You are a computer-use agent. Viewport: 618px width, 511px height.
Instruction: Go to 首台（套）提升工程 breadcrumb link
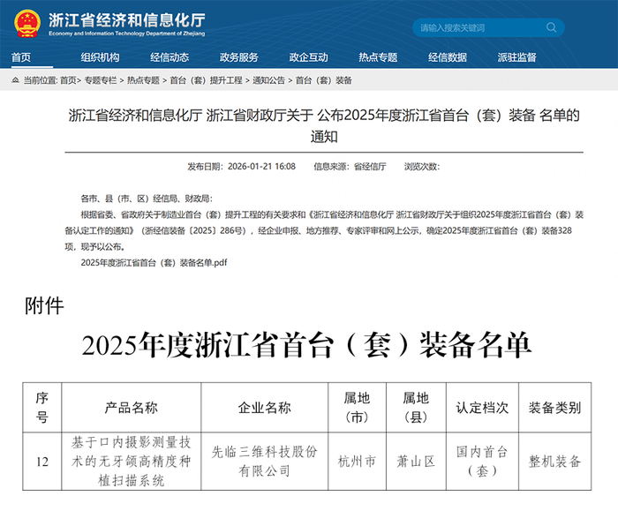tap(206, 80)
